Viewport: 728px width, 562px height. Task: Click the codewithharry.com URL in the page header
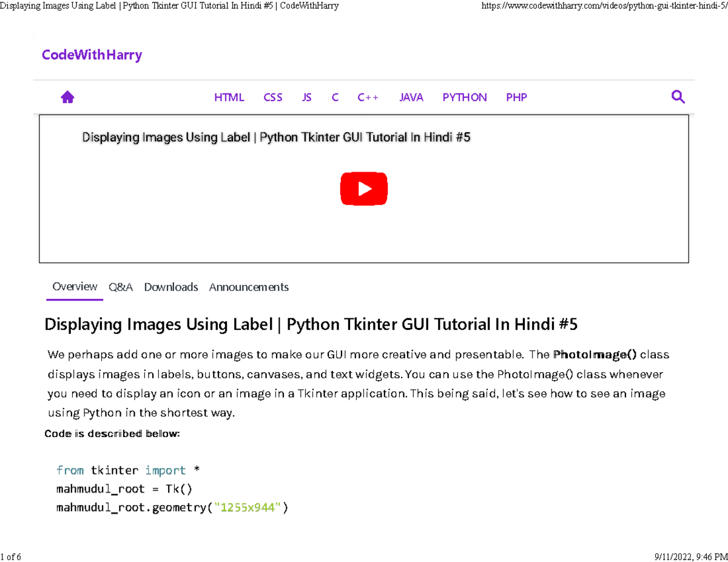click(x=602, y=6)
